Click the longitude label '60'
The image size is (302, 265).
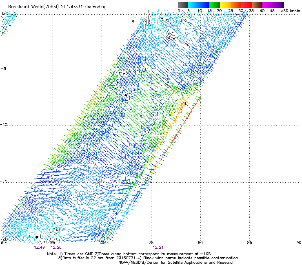(x=3, y=243)
